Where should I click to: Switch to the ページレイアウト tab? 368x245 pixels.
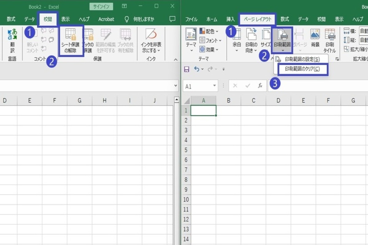coord(257,19)
